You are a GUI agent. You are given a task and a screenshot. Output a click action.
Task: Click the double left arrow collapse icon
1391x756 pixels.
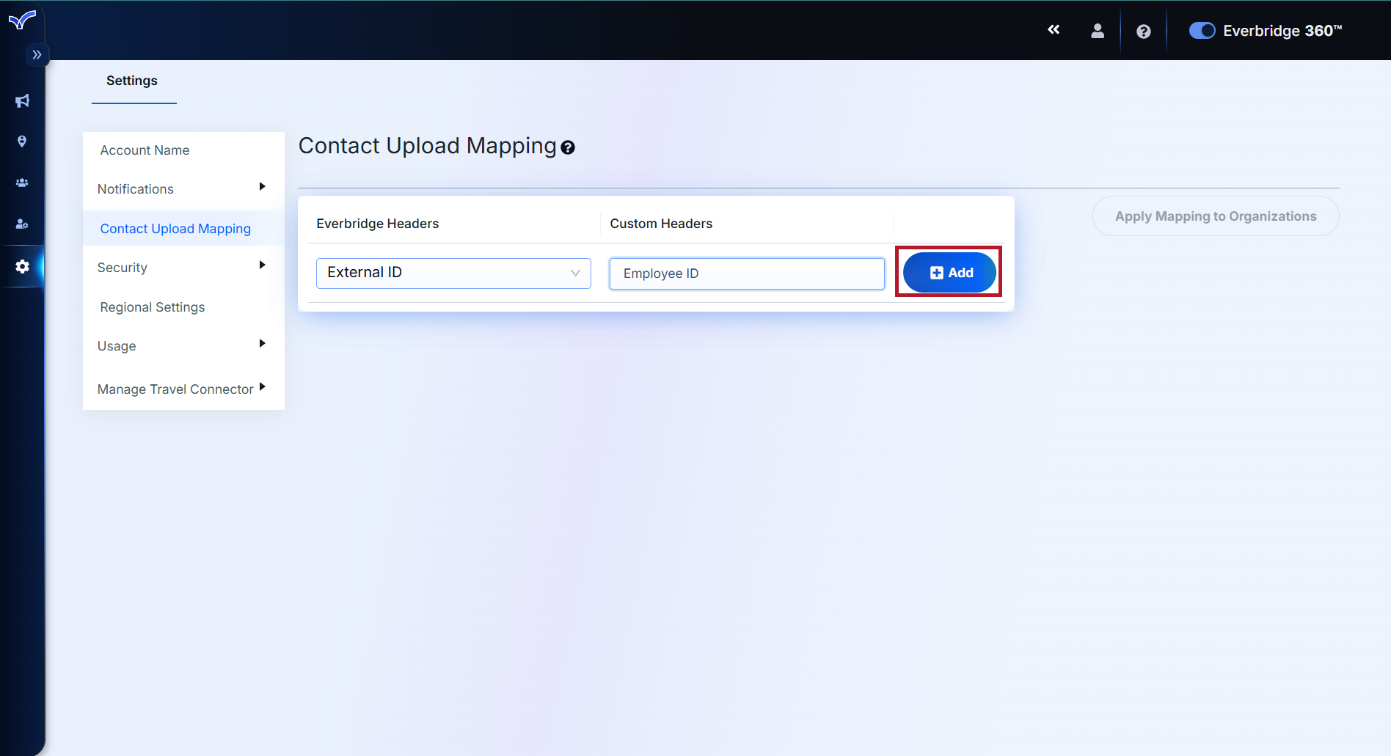click(x=1054, y=30)
